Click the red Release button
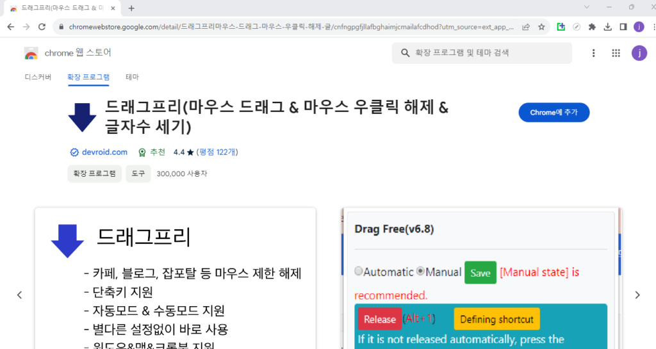 point(379,320)
